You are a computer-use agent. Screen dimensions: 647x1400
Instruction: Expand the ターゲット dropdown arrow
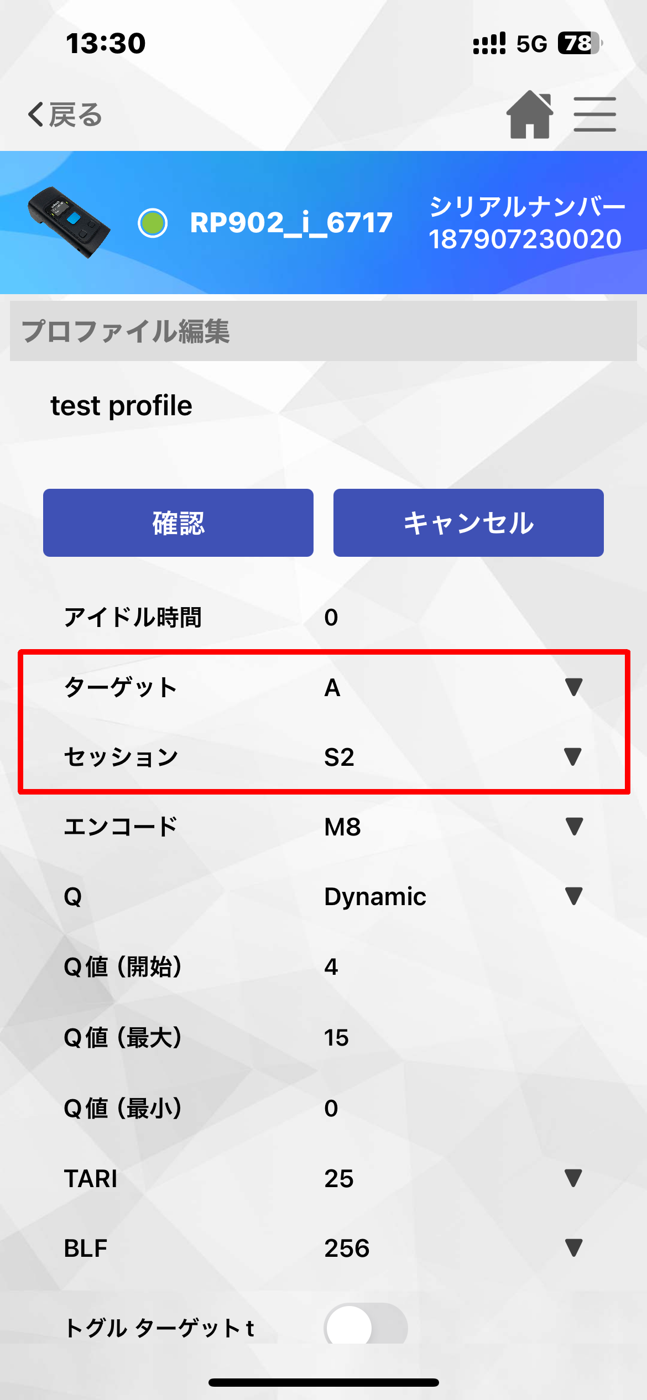pyautogui.click(x=574, y=687)
